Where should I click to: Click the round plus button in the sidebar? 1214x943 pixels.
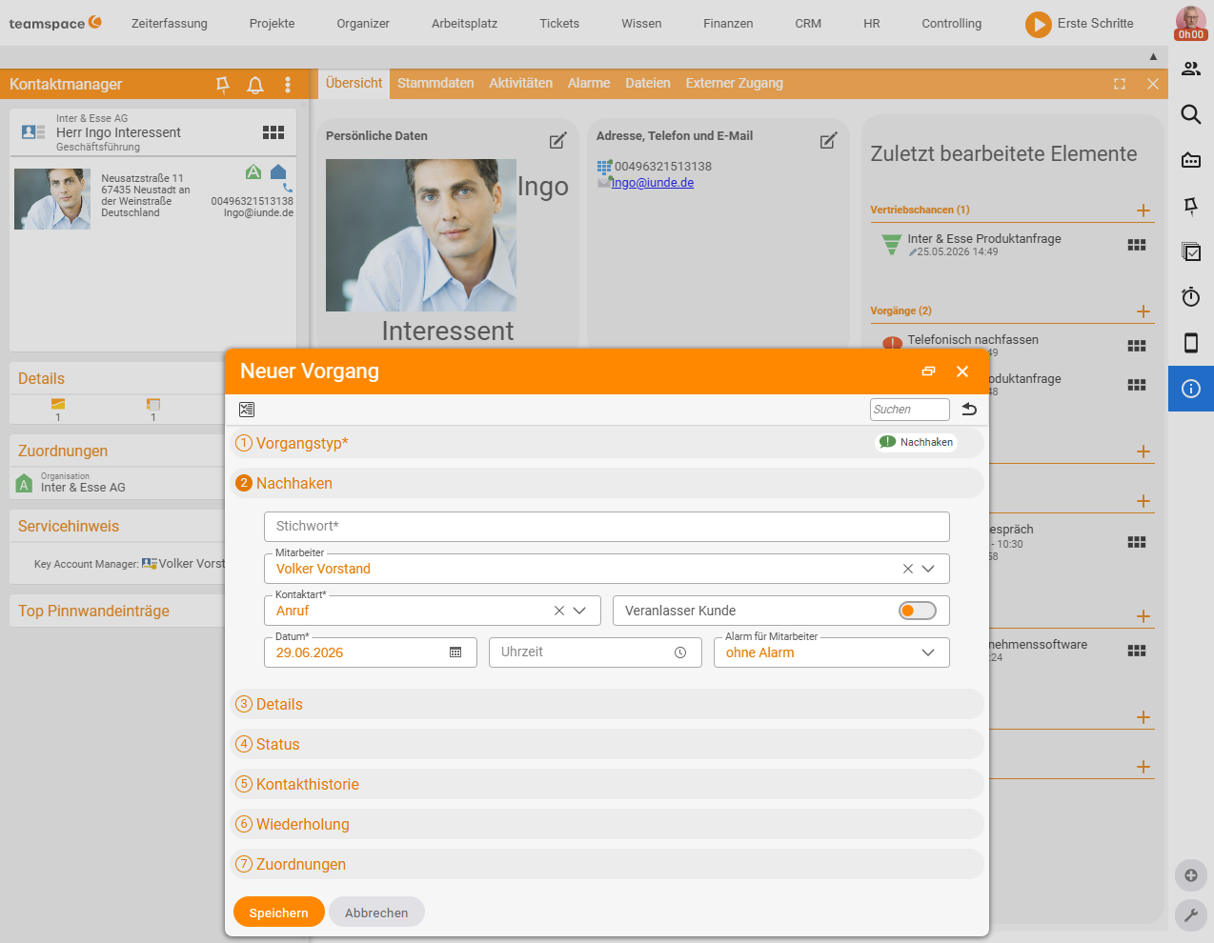[1191, 875]
